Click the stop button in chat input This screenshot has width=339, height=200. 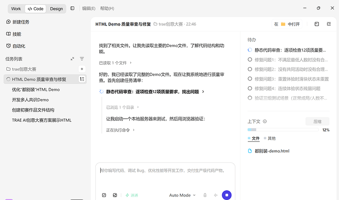[x=226, y=195]
